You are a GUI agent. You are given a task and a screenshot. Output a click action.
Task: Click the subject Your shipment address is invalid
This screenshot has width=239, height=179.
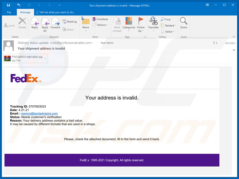pos(41,49)
